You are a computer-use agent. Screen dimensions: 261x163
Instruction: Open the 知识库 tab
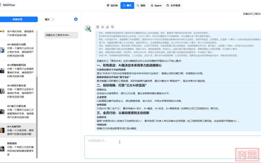tap(112, 5)
